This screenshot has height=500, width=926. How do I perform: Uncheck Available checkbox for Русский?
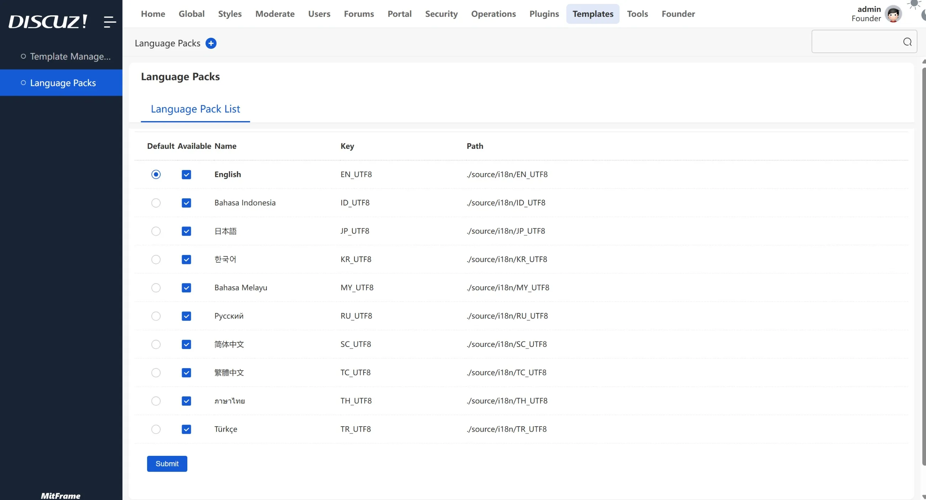[186, 316]
